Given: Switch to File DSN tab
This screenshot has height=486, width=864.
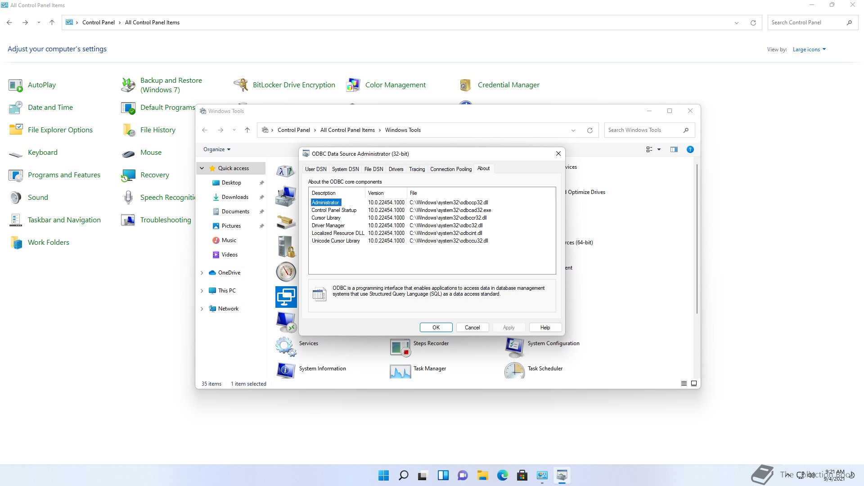Looking at the screenshot, I should pyautogui.click(x=373, y=169).
